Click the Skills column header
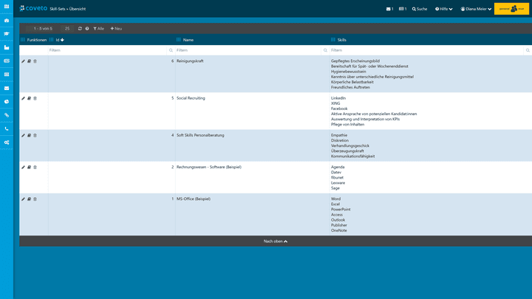The height and width of the screenshot is (299, 532). tap(341, 40)
